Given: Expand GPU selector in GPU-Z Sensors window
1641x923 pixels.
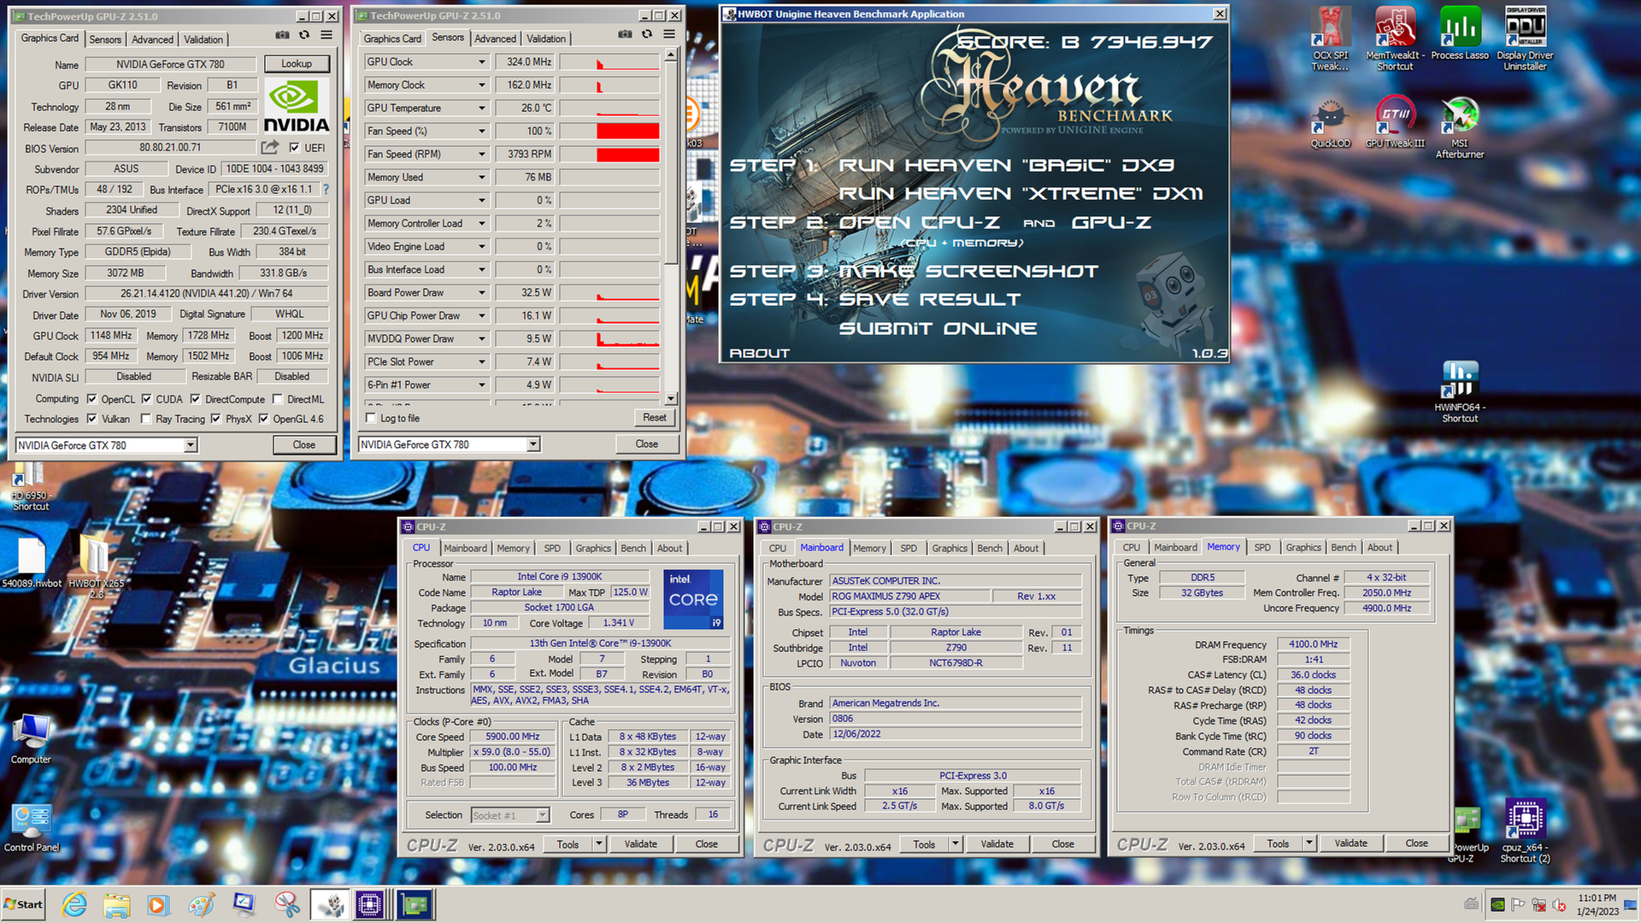Looking at the screenshot, I should tap(533, 444).
